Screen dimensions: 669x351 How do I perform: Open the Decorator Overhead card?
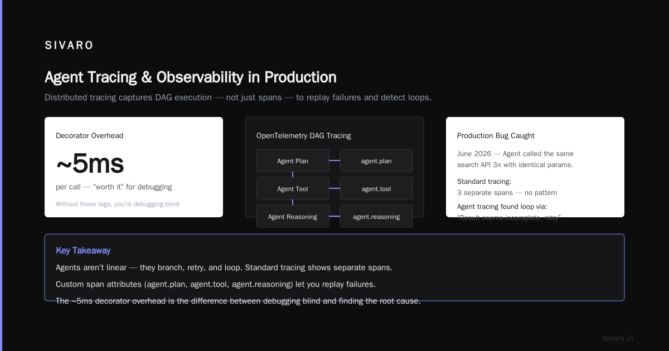[134, 167]
